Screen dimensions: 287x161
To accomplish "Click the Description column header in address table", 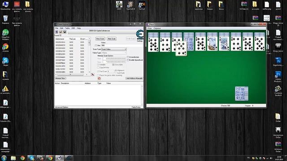I will click(x=65, y=83).
